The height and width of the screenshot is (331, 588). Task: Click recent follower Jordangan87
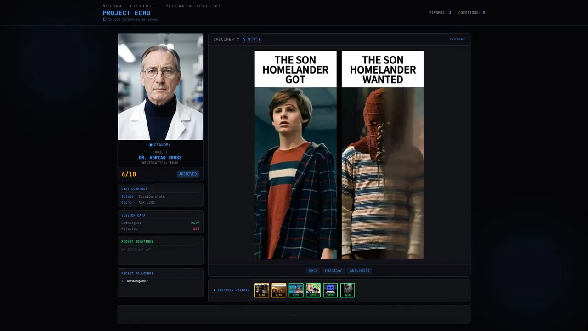(137, 281)
